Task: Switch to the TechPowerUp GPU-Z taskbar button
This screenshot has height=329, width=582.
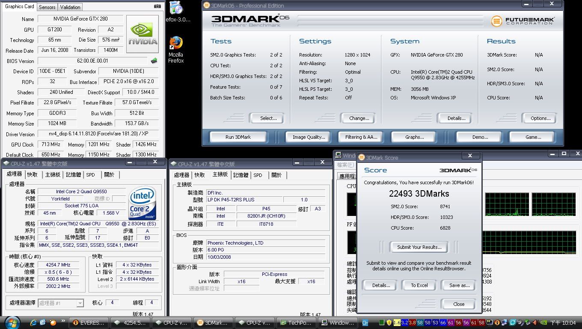Action: pos(295,323)
